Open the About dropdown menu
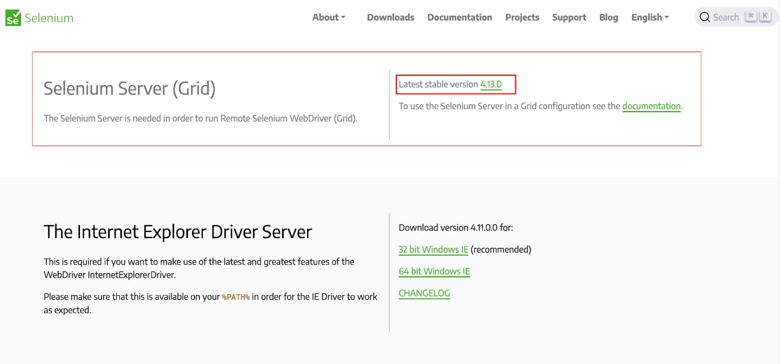Image resolution: width=780 pixels, height=364 pixels. tap(329, 18)
